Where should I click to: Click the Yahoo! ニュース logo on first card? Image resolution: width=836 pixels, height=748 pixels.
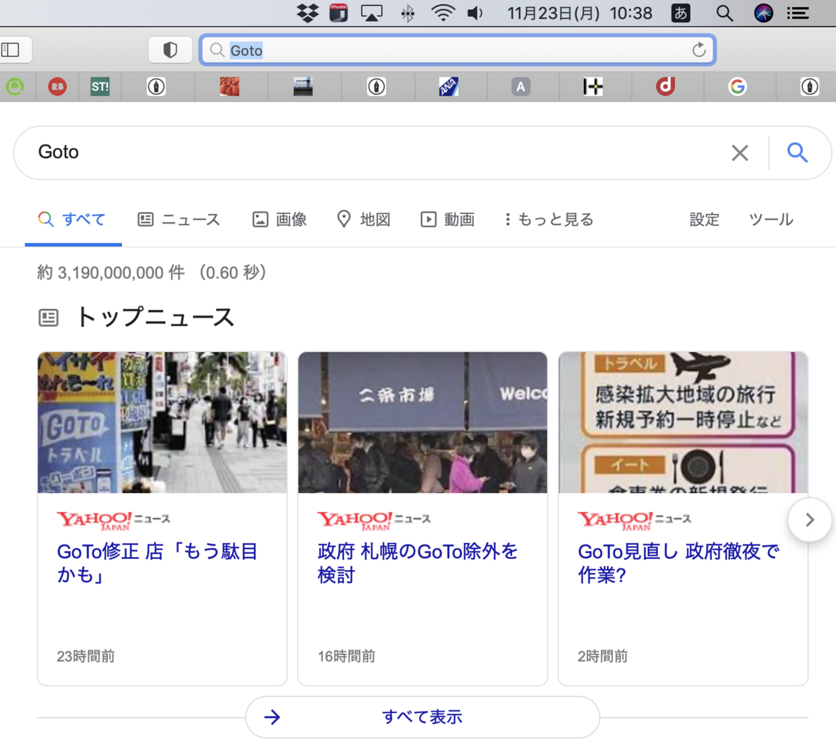pos(114,520)
